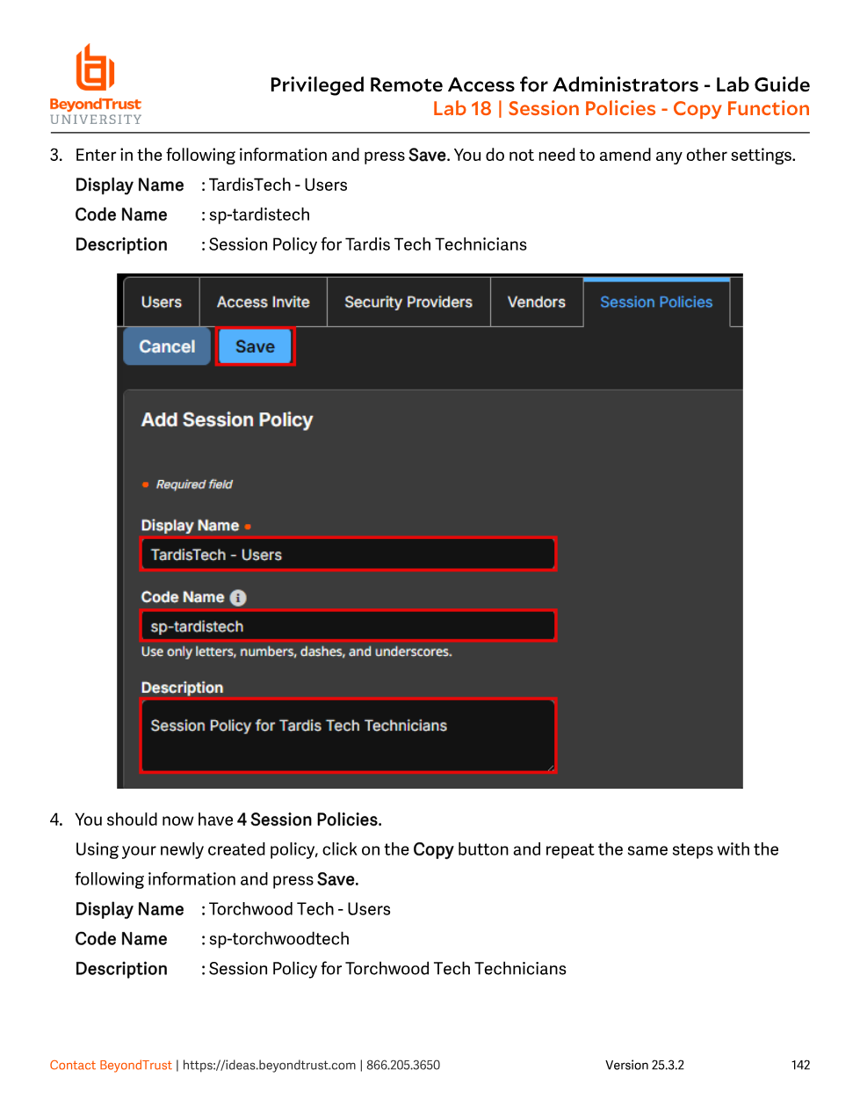Click the BeyondTrust University logo
This screenshot has height=1114, width=860.
coord(96,84)
